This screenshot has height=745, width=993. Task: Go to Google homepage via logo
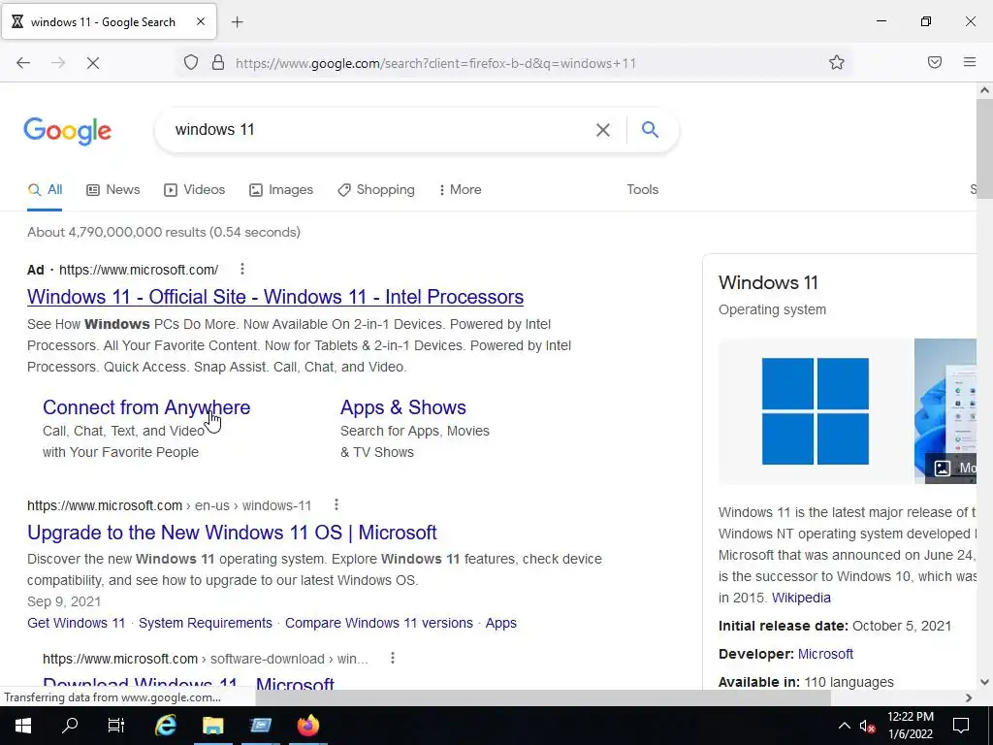(68, 131)
